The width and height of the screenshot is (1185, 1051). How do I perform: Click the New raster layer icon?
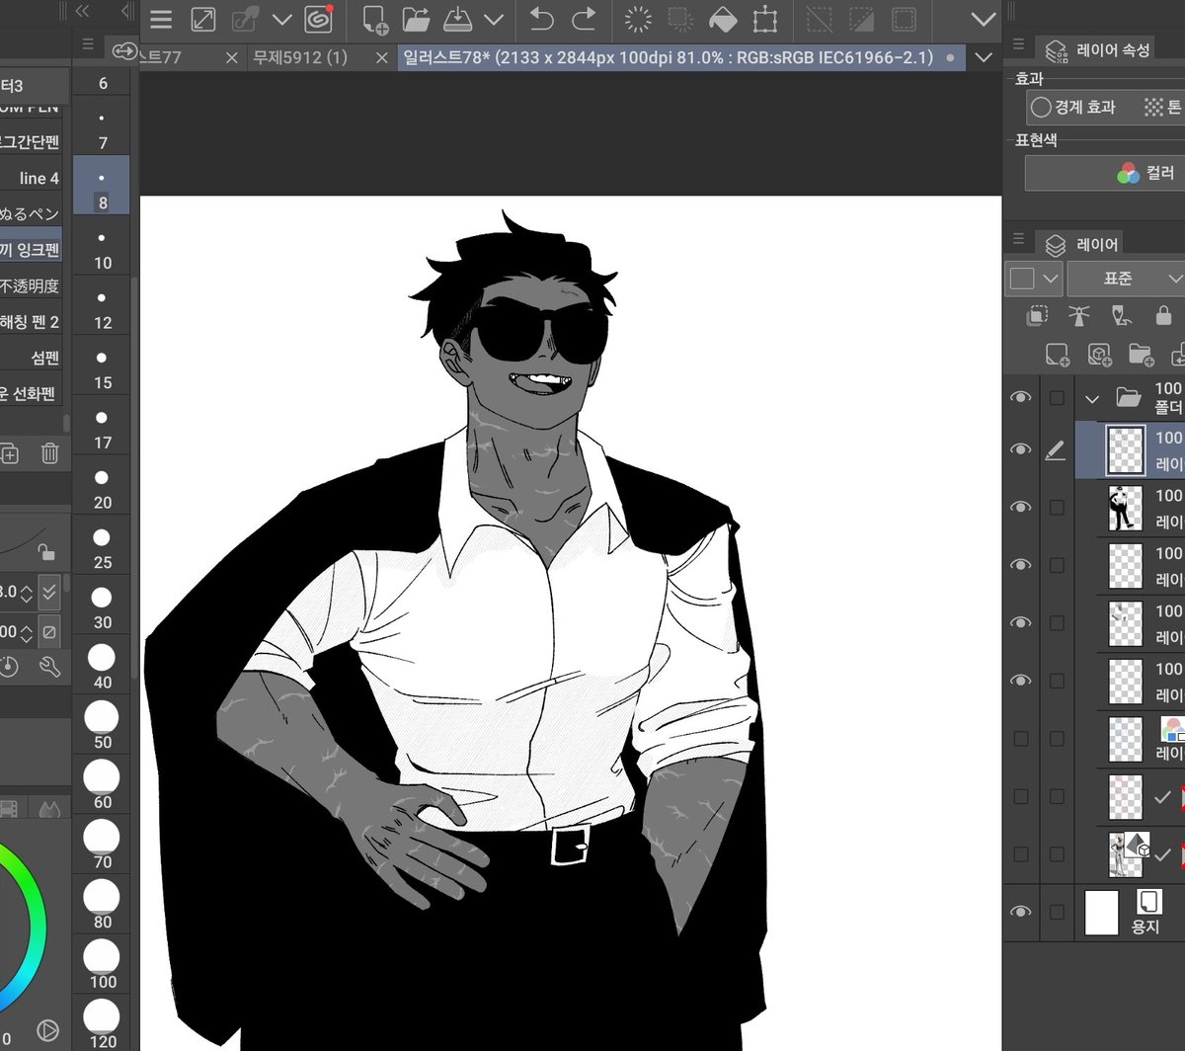click(1057, 354)
